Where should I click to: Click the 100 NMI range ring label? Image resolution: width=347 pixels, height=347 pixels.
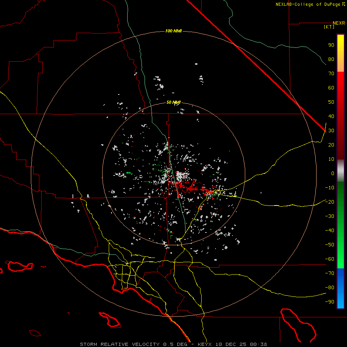pos(173,31)
